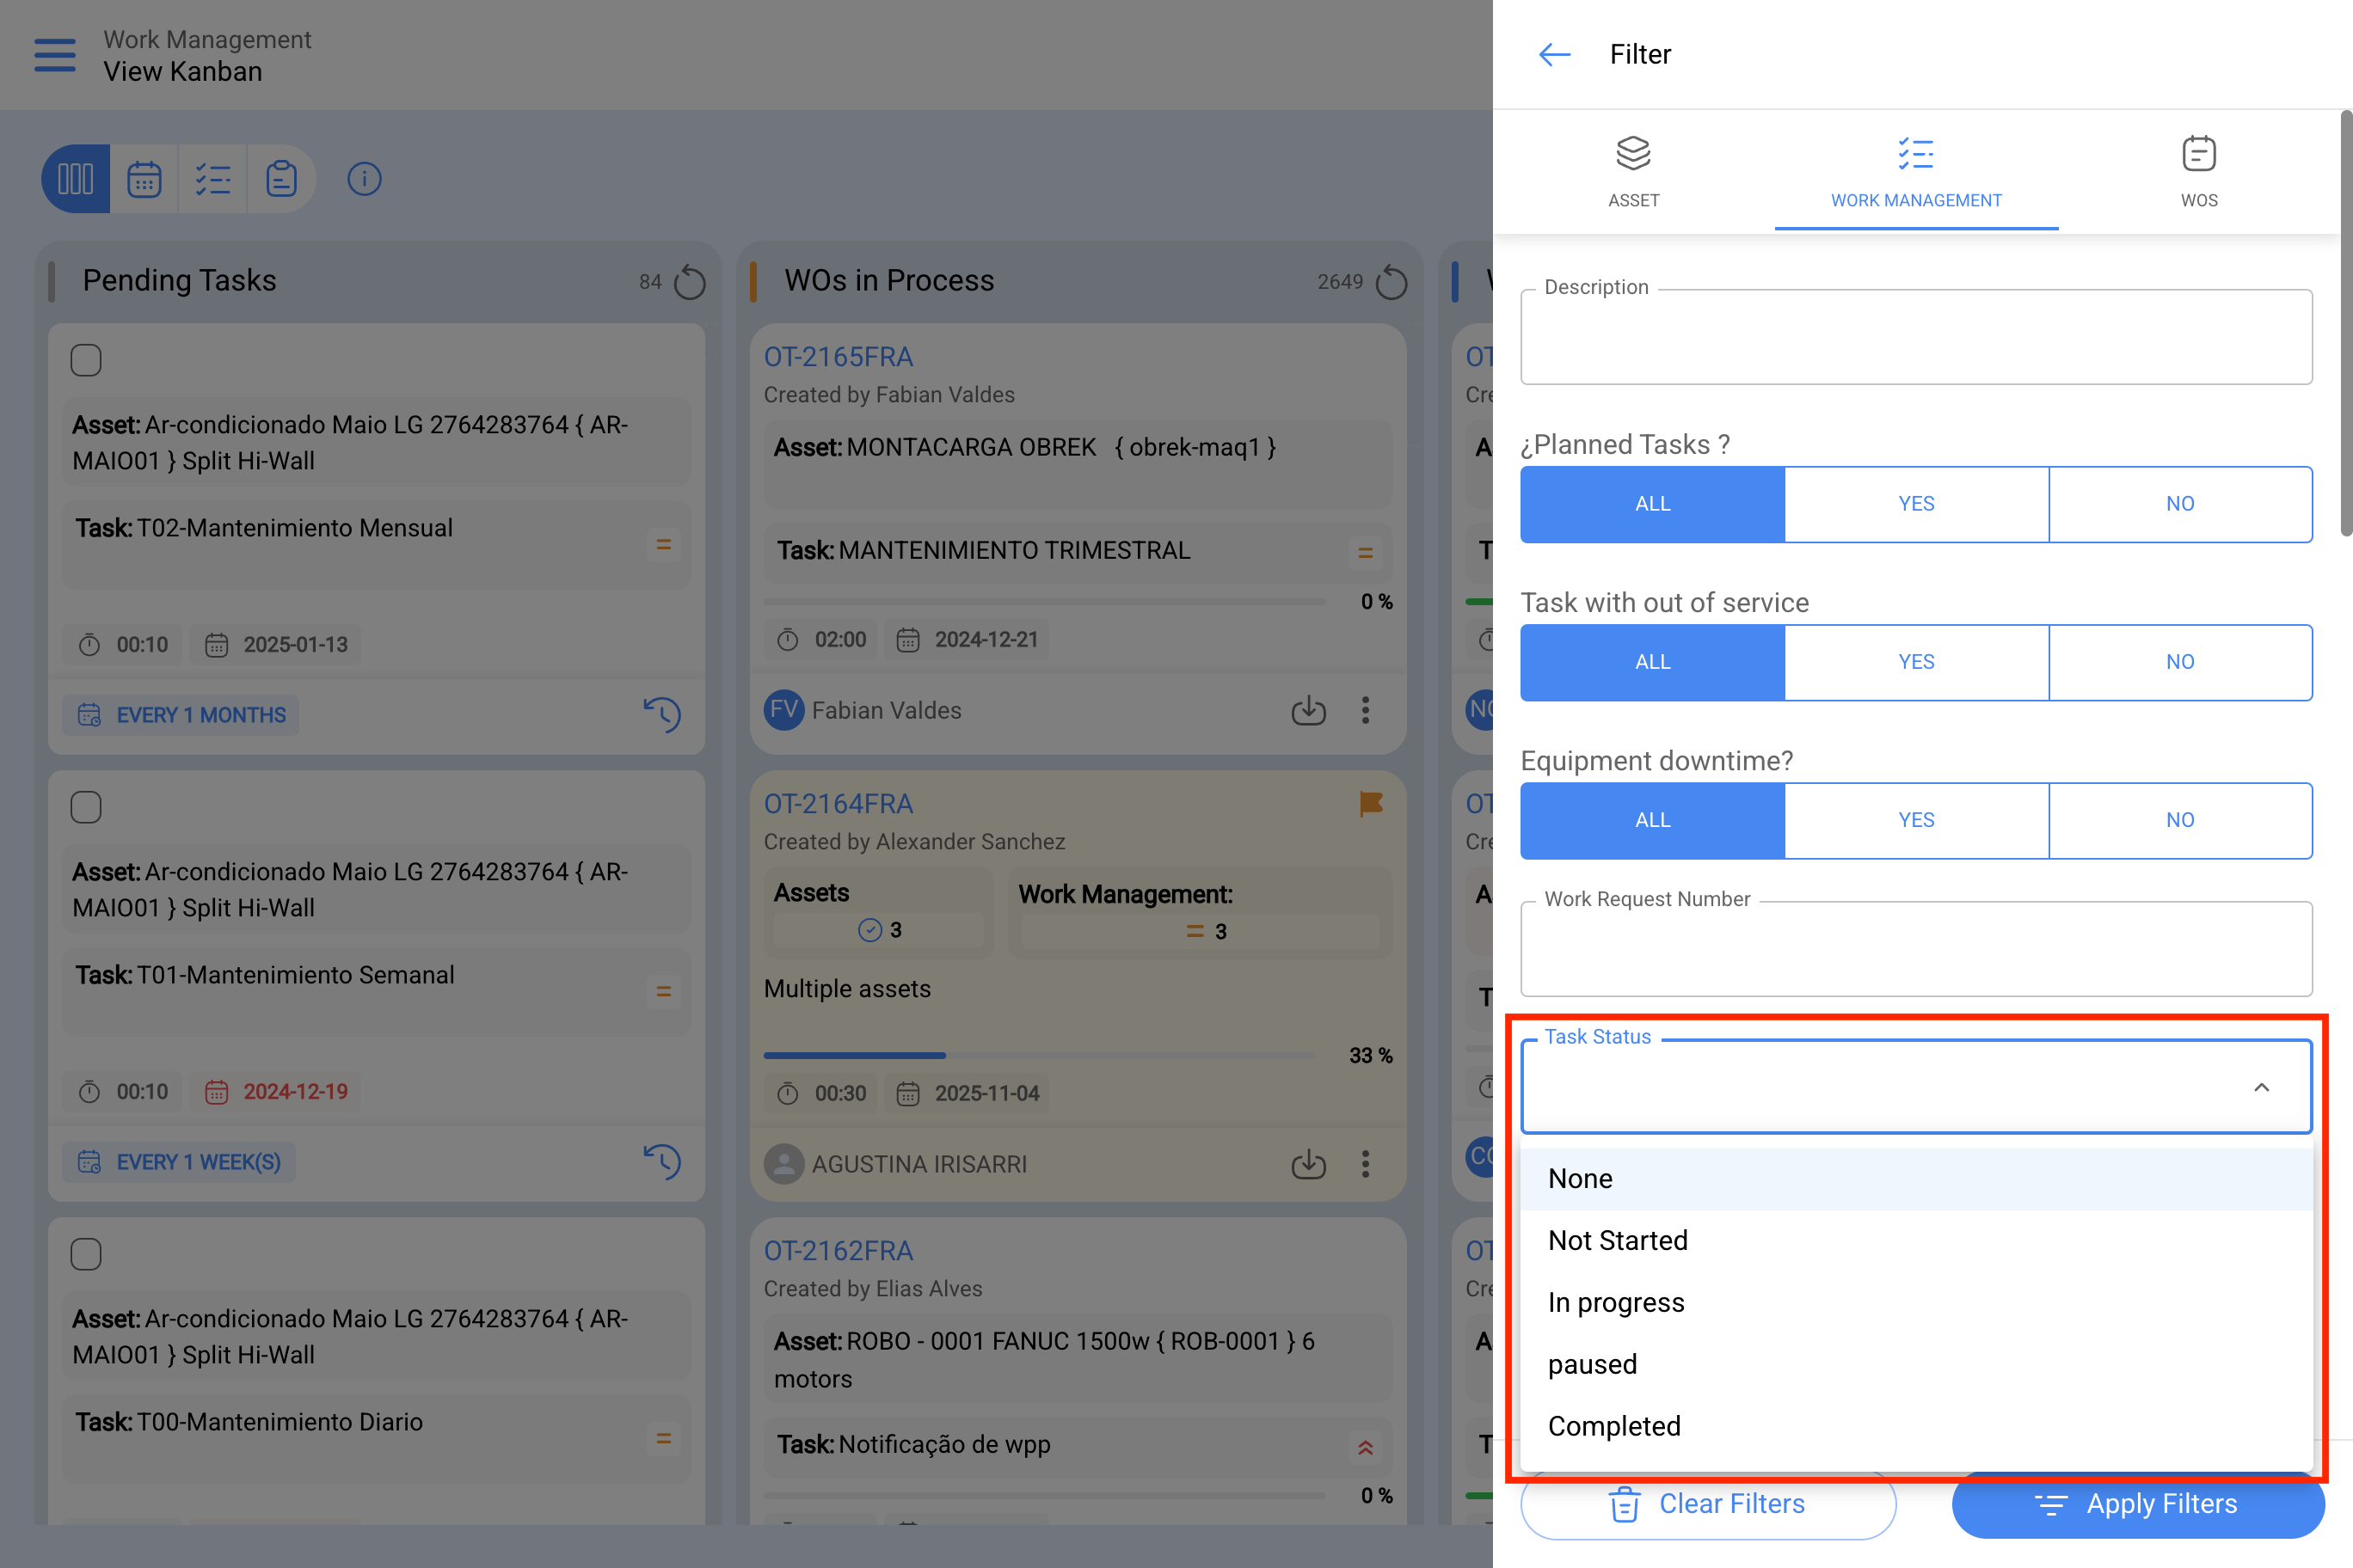Screen dimensions: 2353x1568
Task: Check the T01-Mantenimiento Semanal task checkbox
Action: click(86, 807)
